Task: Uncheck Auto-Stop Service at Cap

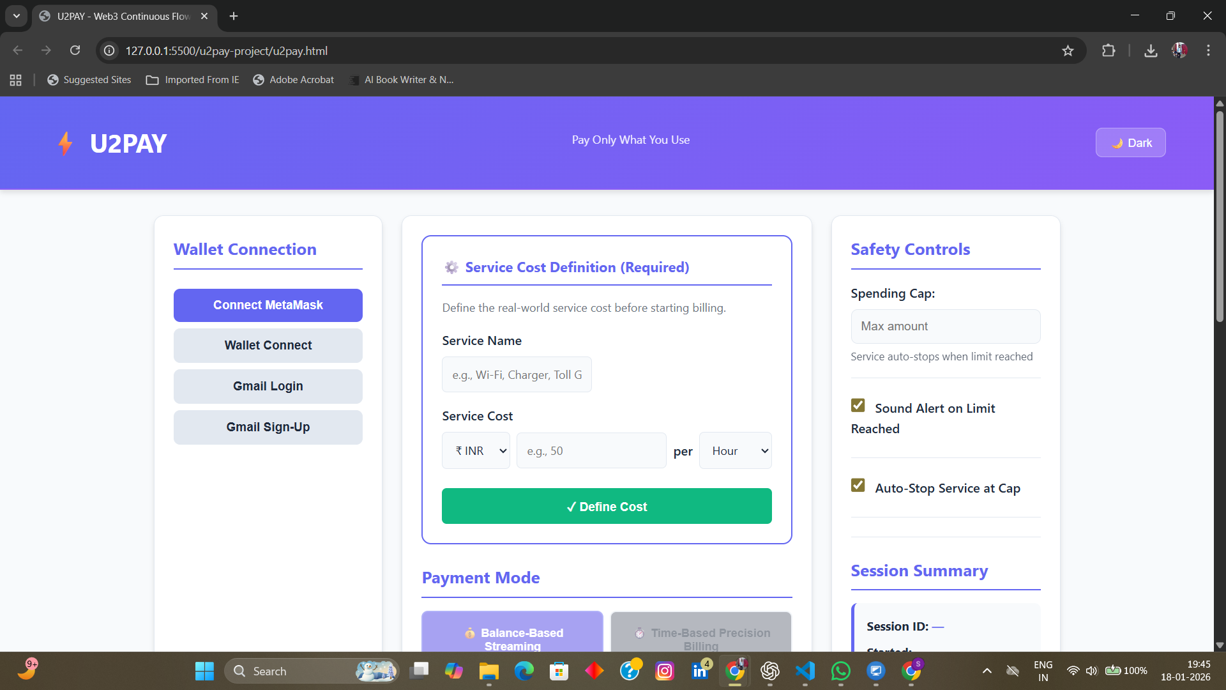Action: (x=858, y=486)
